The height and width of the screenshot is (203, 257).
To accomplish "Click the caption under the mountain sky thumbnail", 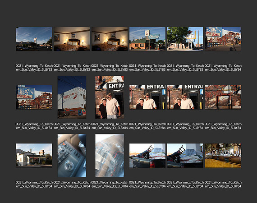I will pos(34,68).
